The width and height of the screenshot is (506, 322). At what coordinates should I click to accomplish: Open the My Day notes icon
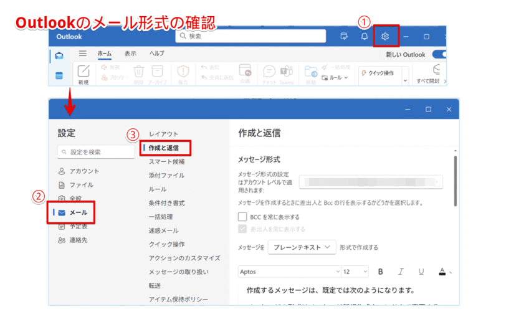344,37
